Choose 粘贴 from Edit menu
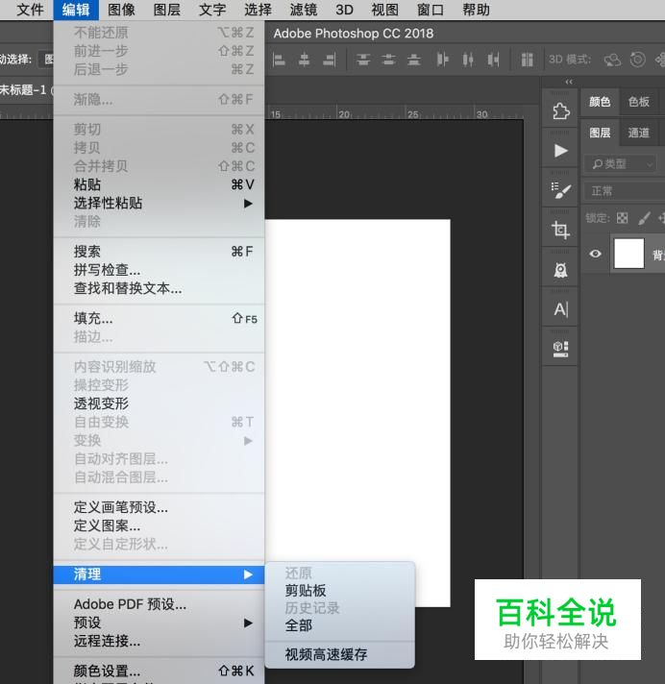Viewport: 665px width, 684px height. (x=160, y=184)
